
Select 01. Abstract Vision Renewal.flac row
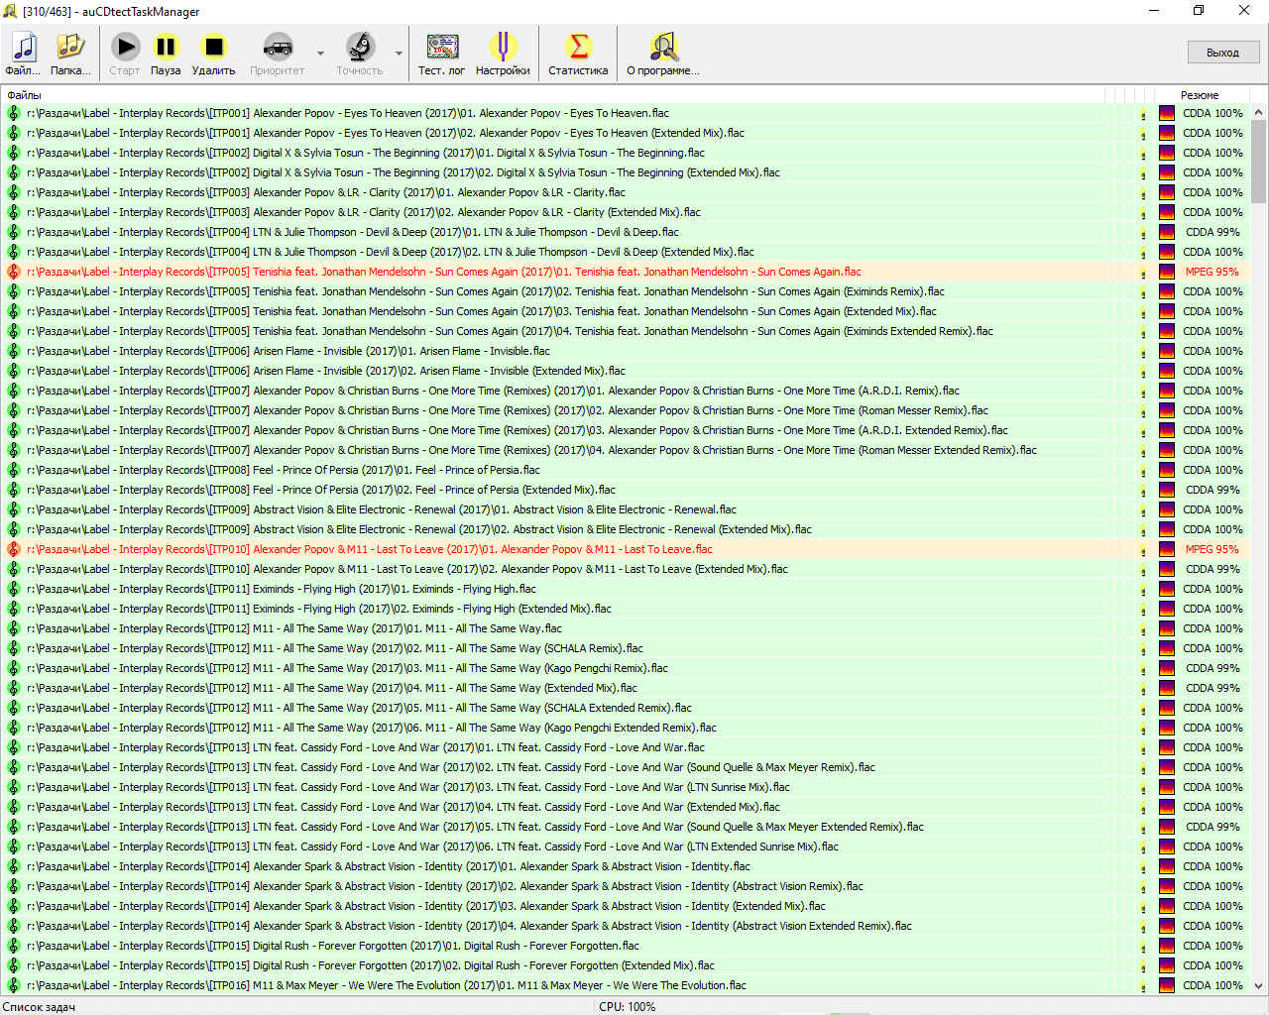pyautogui.click(x=627, y=509)
